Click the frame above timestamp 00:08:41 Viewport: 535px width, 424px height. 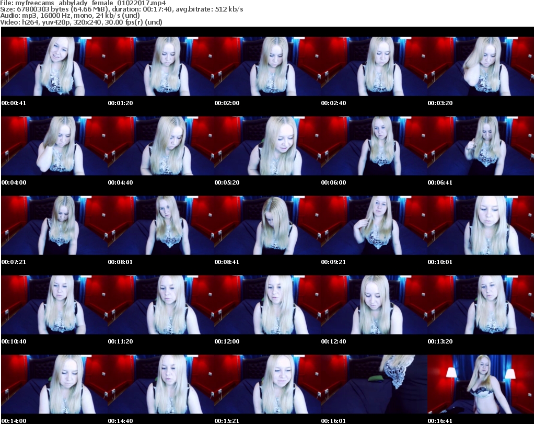click(267, 225)
